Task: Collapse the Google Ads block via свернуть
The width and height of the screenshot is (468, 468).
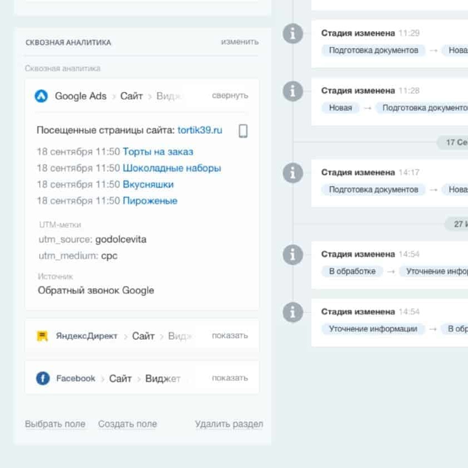Action: click(x=230, y=95)
